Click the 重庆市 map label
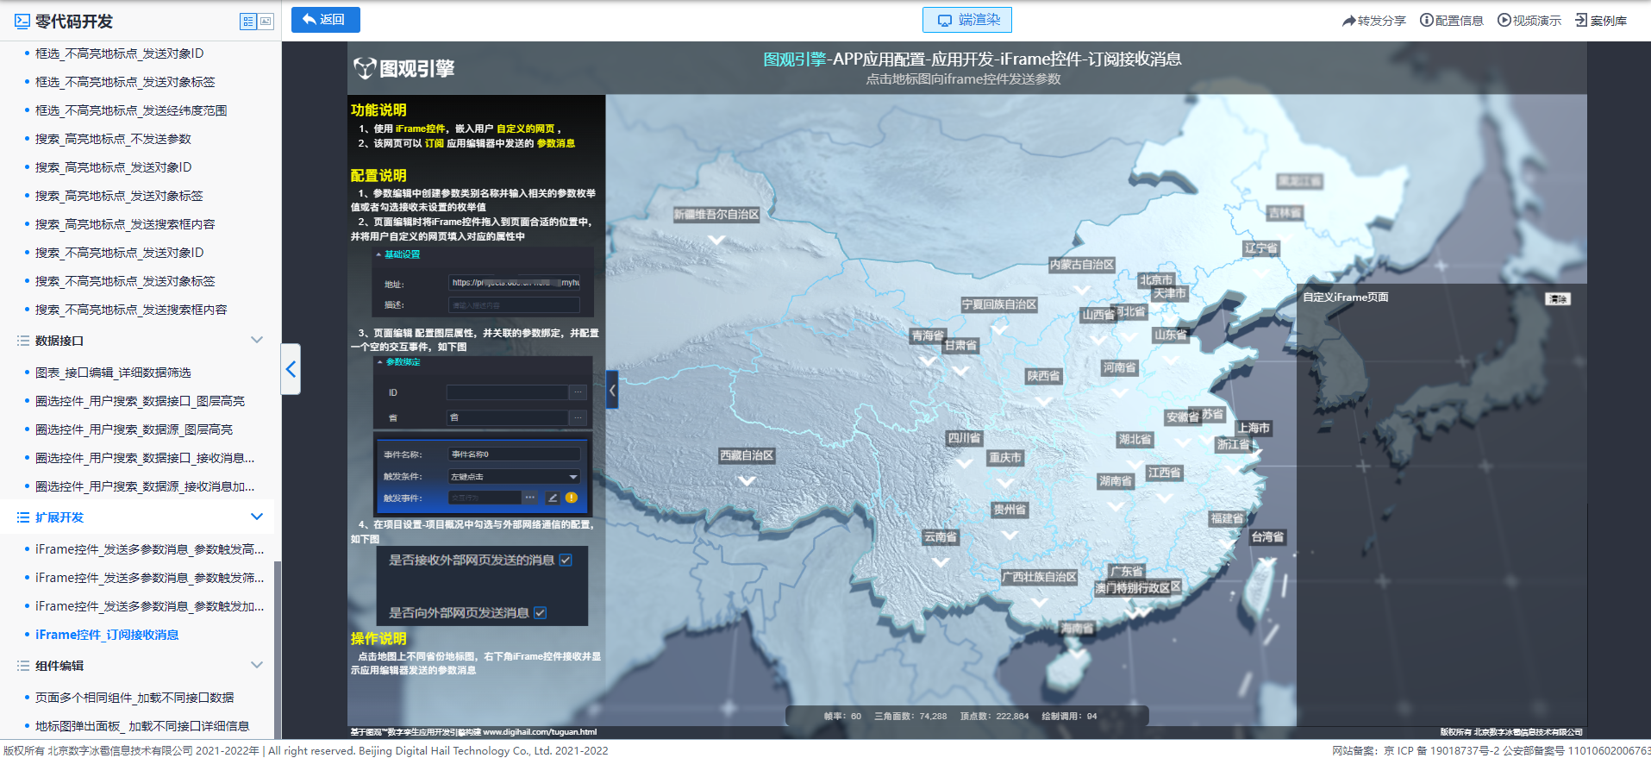The width and height of the screenshot is (1651, 758). pos(1005,458)
